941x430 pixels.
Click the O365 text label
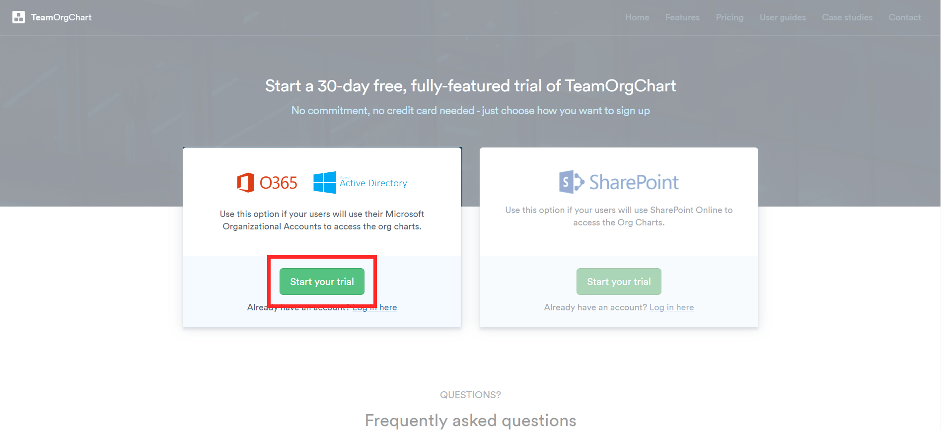[278, 183]
